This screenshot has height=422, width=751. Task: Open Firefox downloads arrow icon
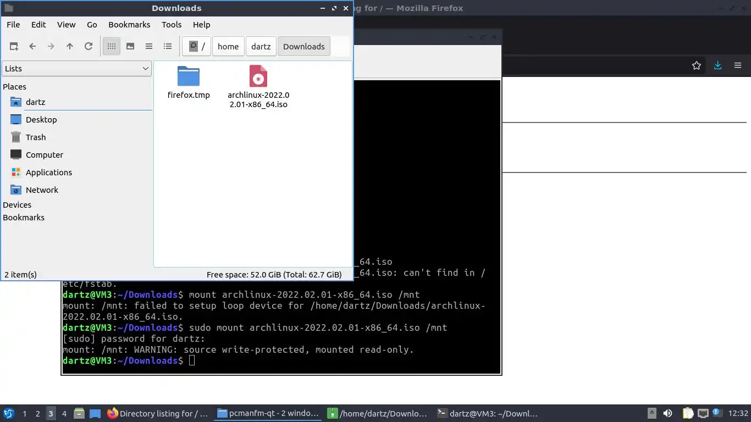point(717,65)
